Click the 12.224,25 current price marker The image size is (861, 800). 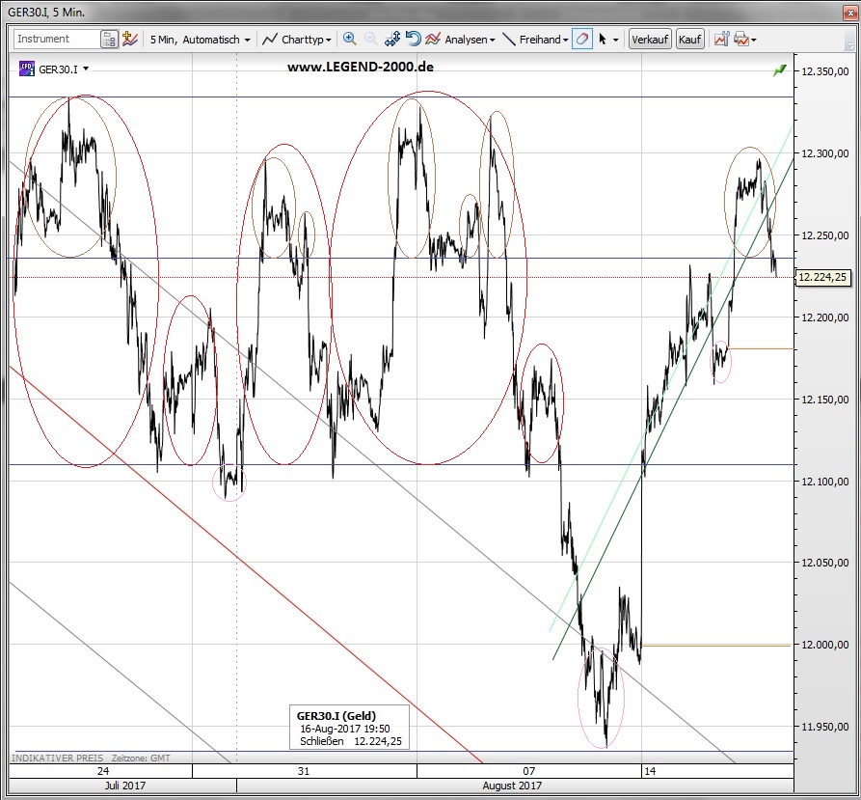pos(822,277)
